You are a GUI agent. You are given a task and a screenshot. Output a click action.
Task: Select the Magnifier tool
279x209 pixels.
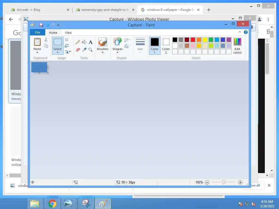point(90,50)
